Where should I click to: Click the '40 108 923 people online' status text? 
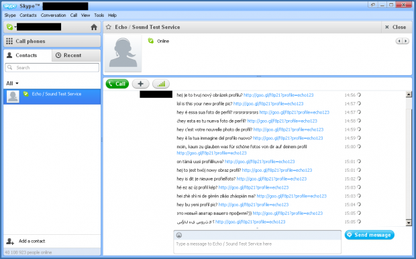28,252
